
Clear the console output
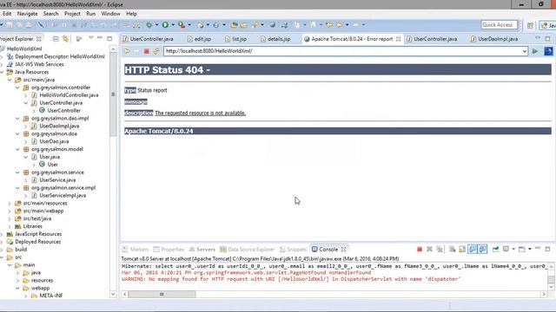(452, 250)
